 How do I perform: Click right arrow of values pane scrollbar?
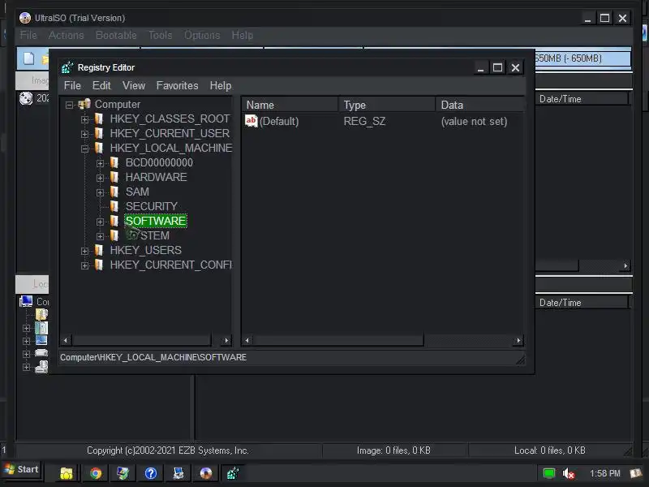click(518, 340)
